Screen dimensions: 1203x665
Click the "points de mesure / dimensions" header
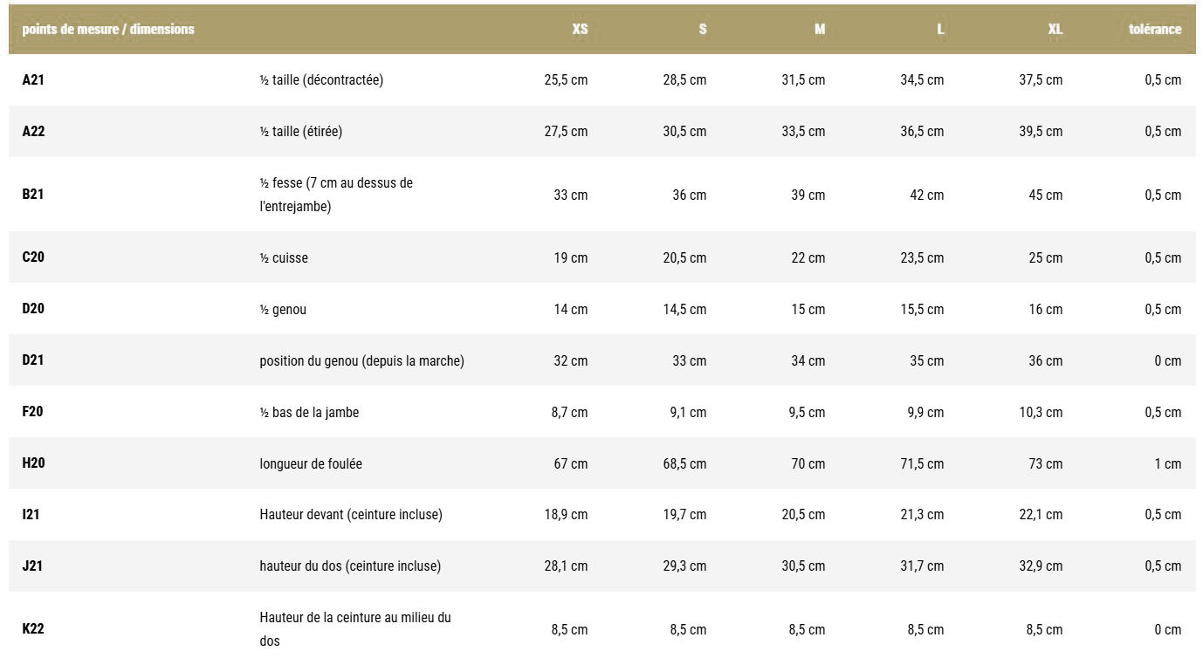coord(108,29)
